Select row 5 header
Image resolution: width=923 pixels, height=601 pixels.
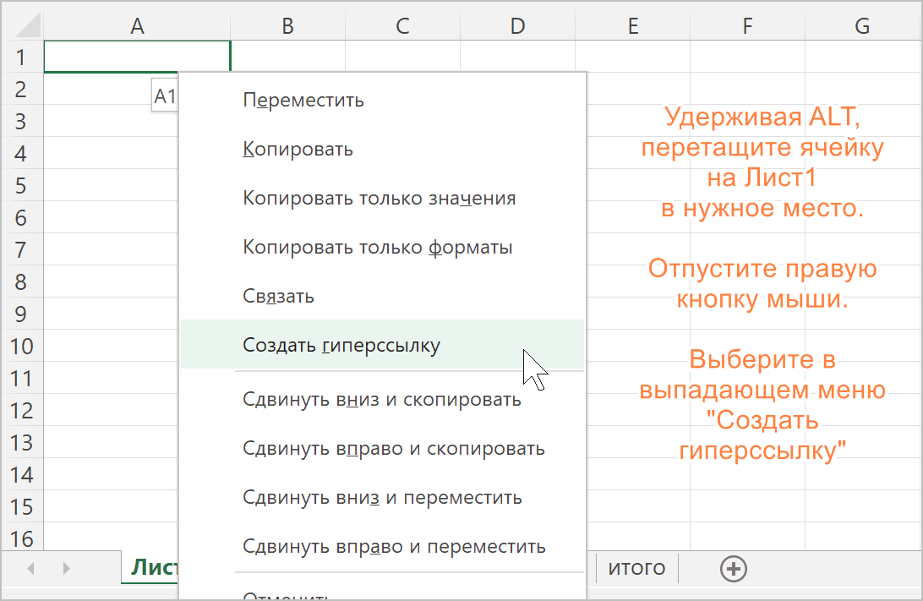coord(21,186)
